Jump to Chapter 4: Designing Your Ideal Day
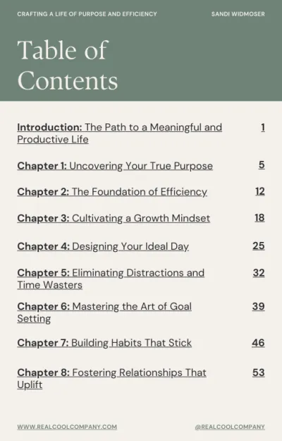Image resolution: width=282 pixels, height=441 pixels. coord(103,246)
